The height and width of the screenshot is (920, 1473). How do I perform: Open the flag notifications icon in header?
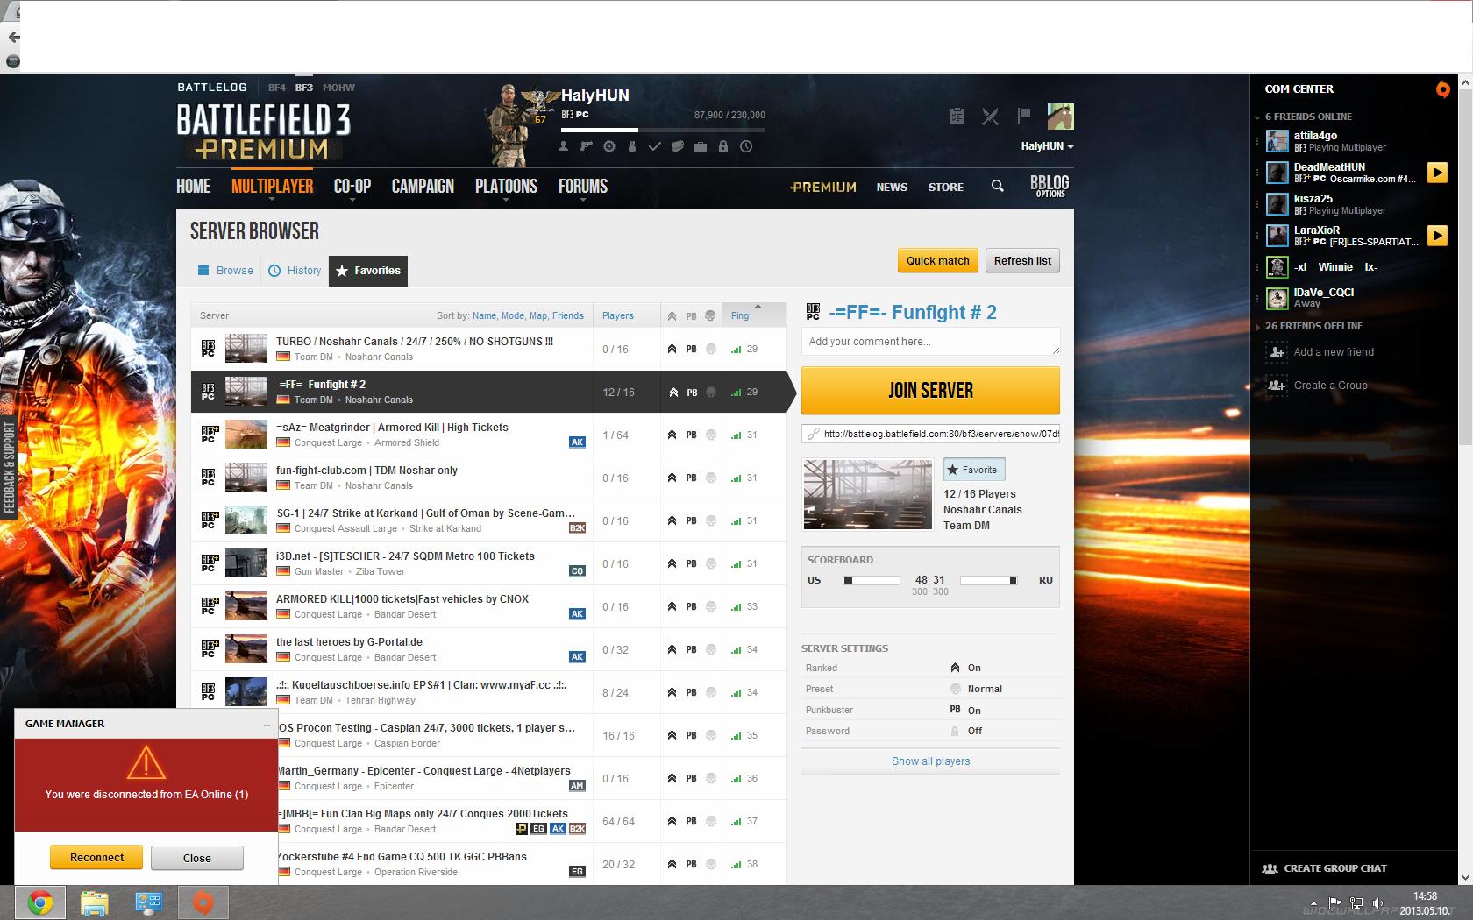(1023, 116)
